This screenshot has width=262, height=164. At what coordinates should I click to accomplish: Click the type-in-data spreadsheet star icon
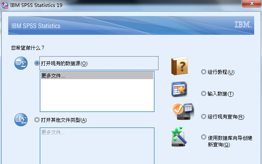[x=179, y=89]
